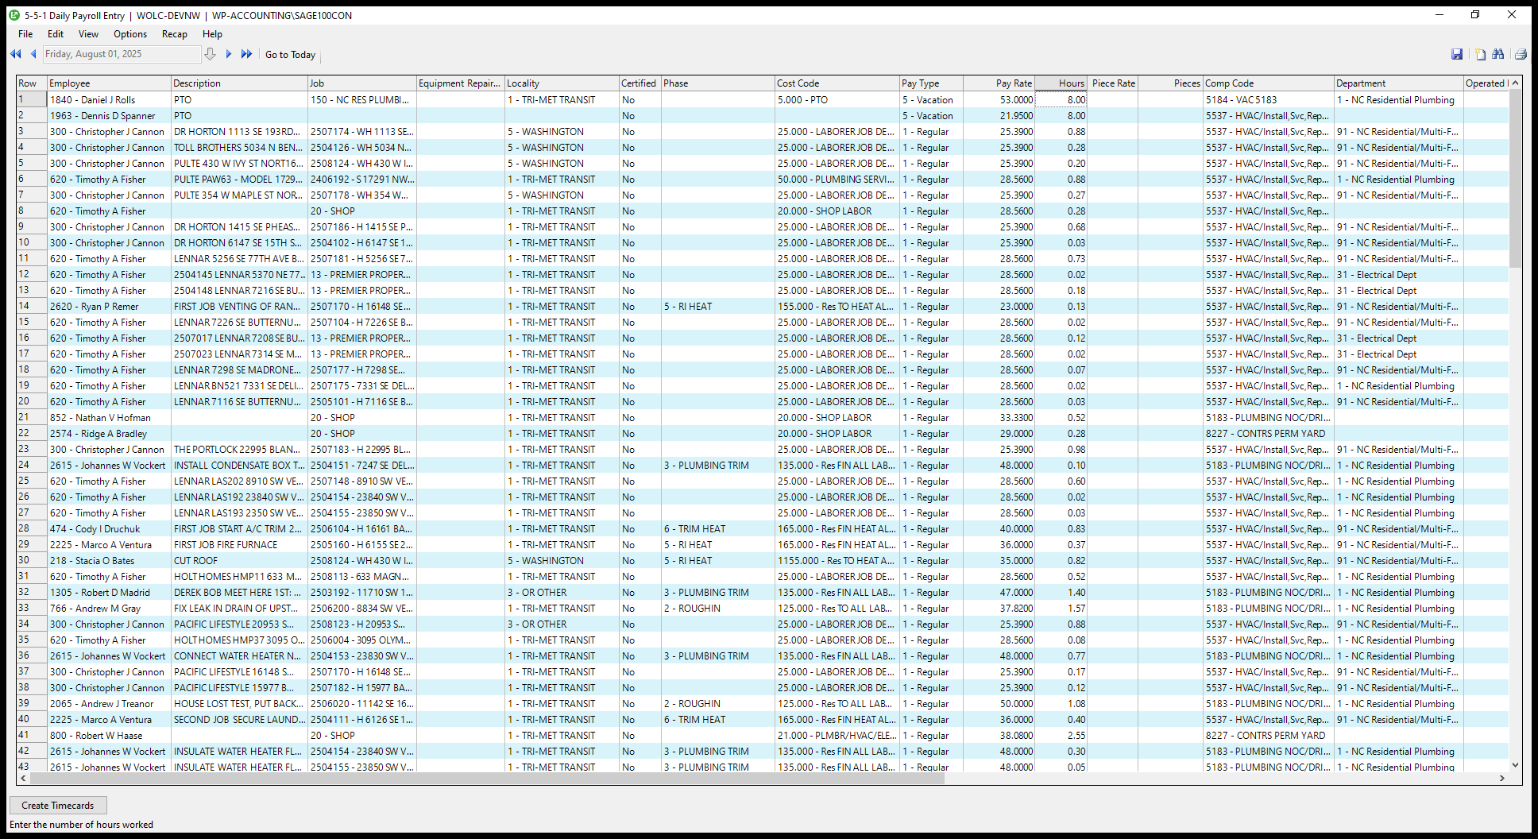Screen dimensions: 1538x839
Task: Click the vertical scrollbar down arrow
Action: coord(1515,765)
